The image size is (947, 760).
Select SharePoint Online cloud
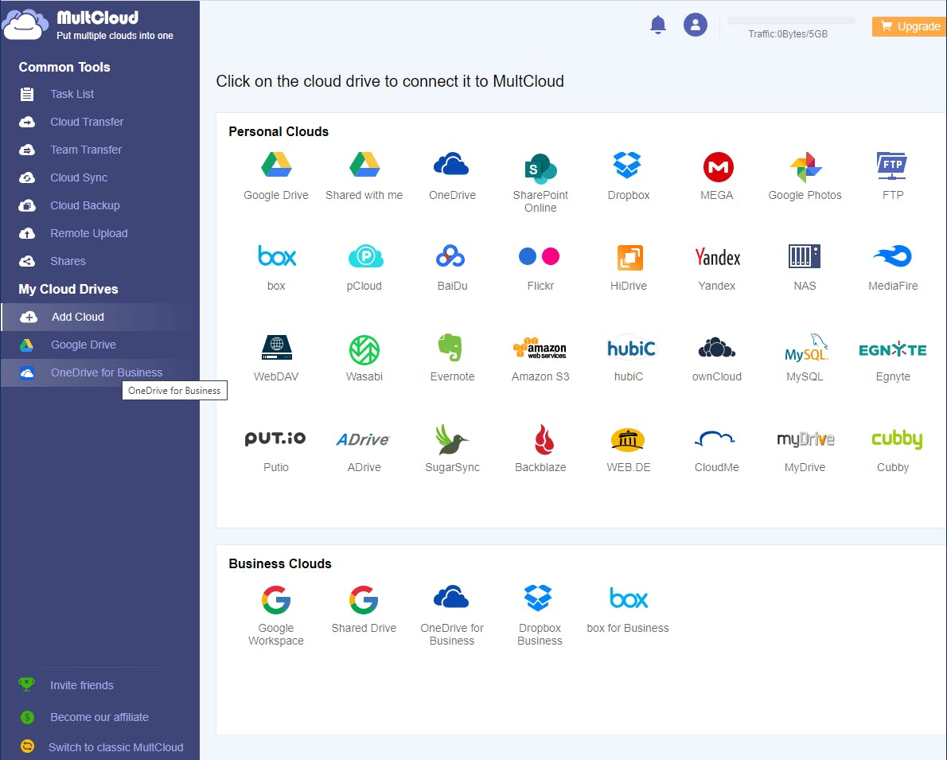coord(540,182)
